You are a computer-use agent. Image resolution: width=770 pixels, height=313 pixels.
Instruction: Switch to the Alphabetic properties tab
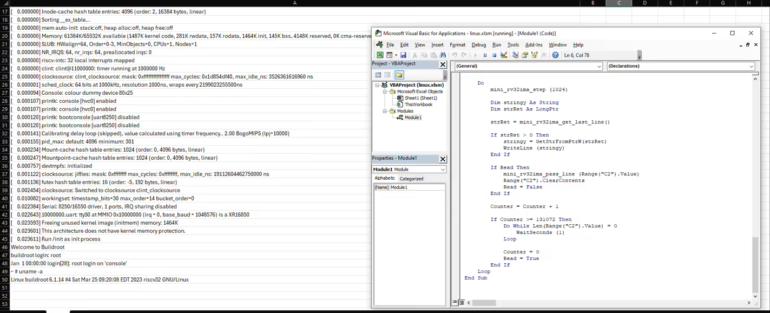385,178
